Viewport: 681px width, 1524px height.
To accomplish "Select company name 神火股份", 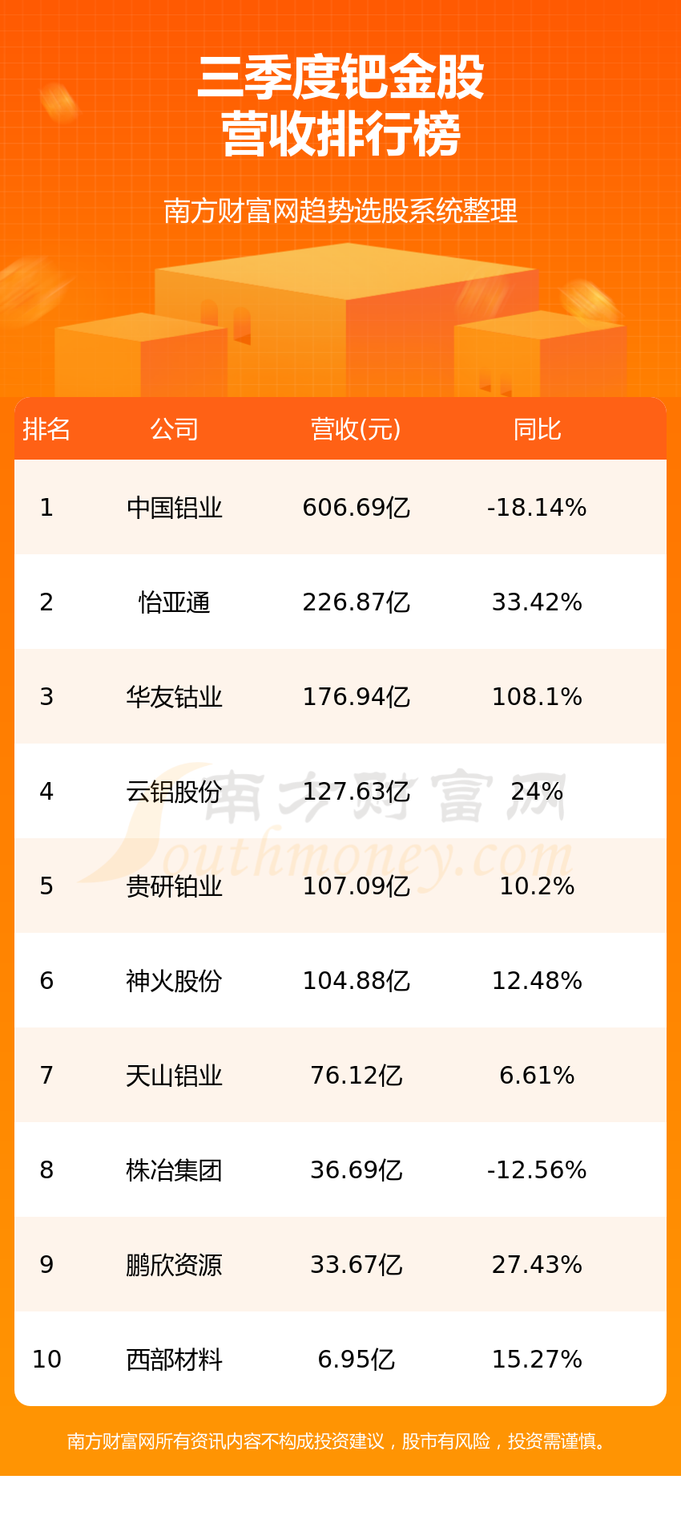I will click(174, 981).
